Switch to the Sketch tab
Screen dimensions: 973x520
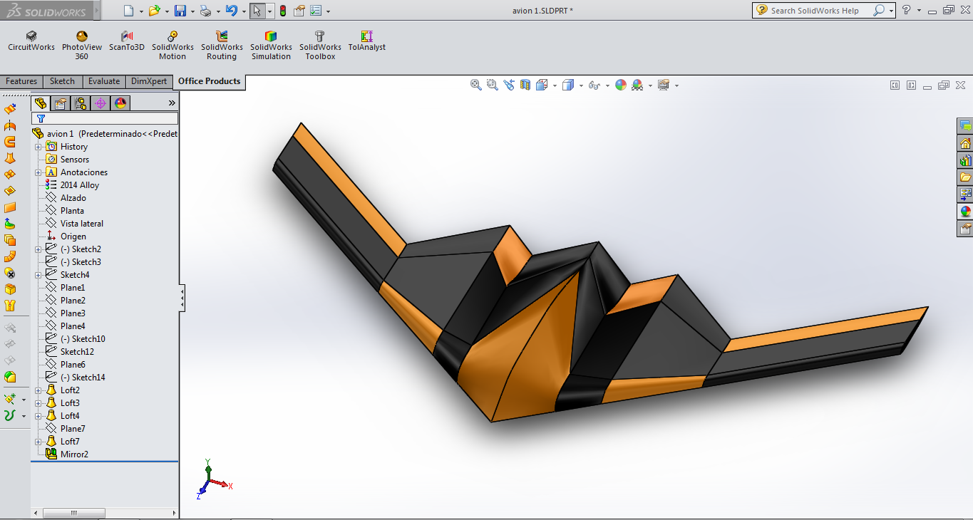point(62,81)
